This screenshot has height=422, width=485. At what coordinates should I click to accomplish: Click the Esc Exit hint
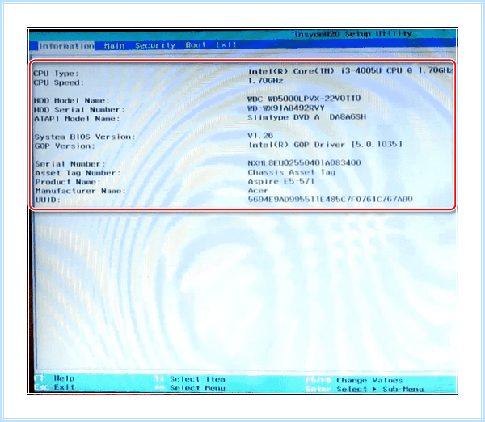(x=55, y=387)
